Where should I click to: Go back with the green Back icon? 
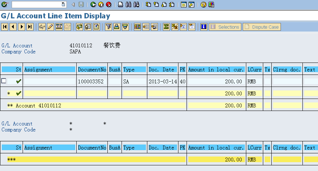click(x=93, y=5)
